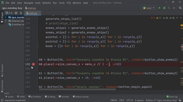Viewport: 183px width, 102px height.
Task: Change UTF-8 file encoding in status bar
Action: click(130, 100)
